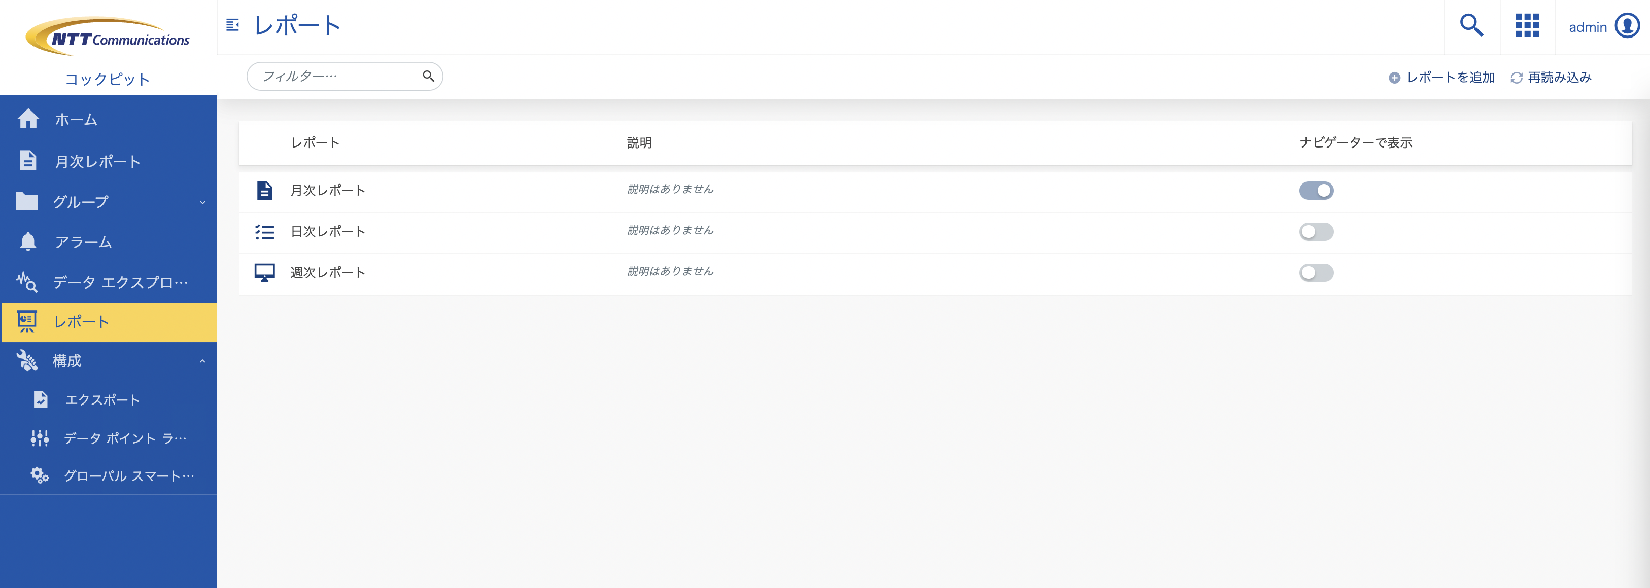Image resolution: width=1650 pixels, height=588 pixels.
Task: Click the レポート page title heading
Action: click(x=297, y=25)
